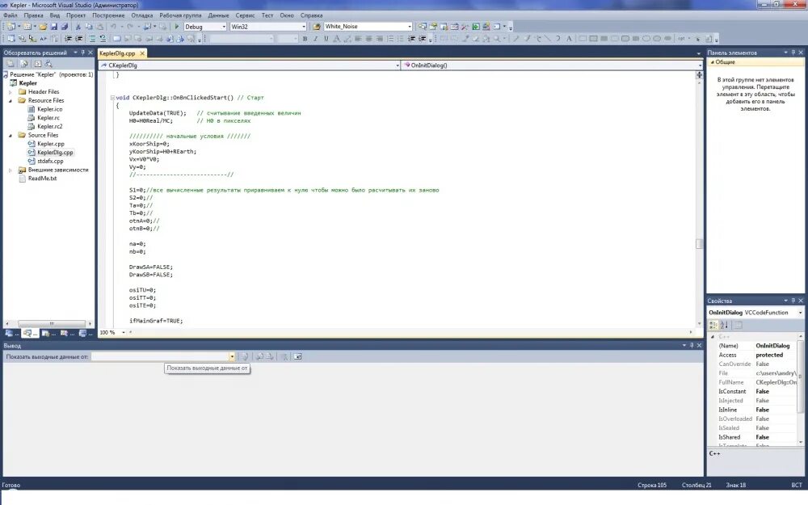Click the Categorized view icon in Properties panel

713,325
